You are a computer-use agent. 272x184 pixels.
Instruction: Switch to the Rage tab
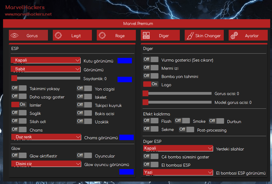click(116, 35)
